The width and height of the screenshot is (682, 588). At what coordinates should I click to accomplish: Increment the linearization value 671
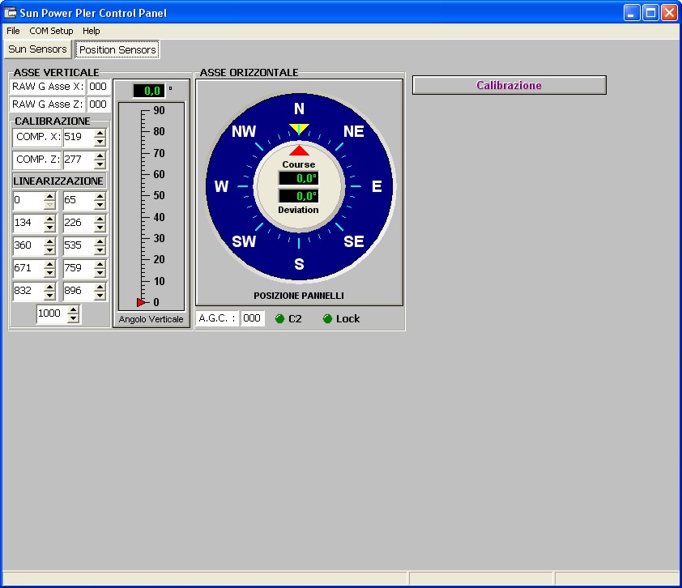(50, 264)
